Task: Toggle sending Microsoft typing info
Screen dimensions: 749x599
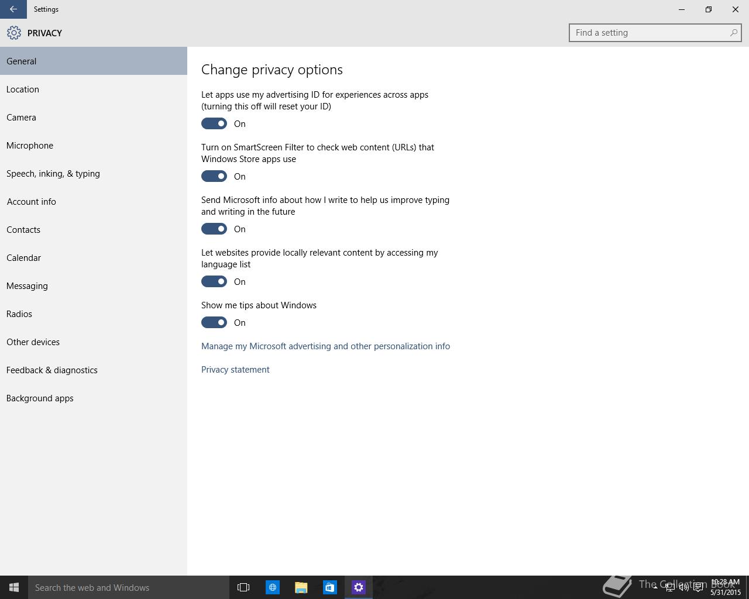Action: click(x=214, y=229)
